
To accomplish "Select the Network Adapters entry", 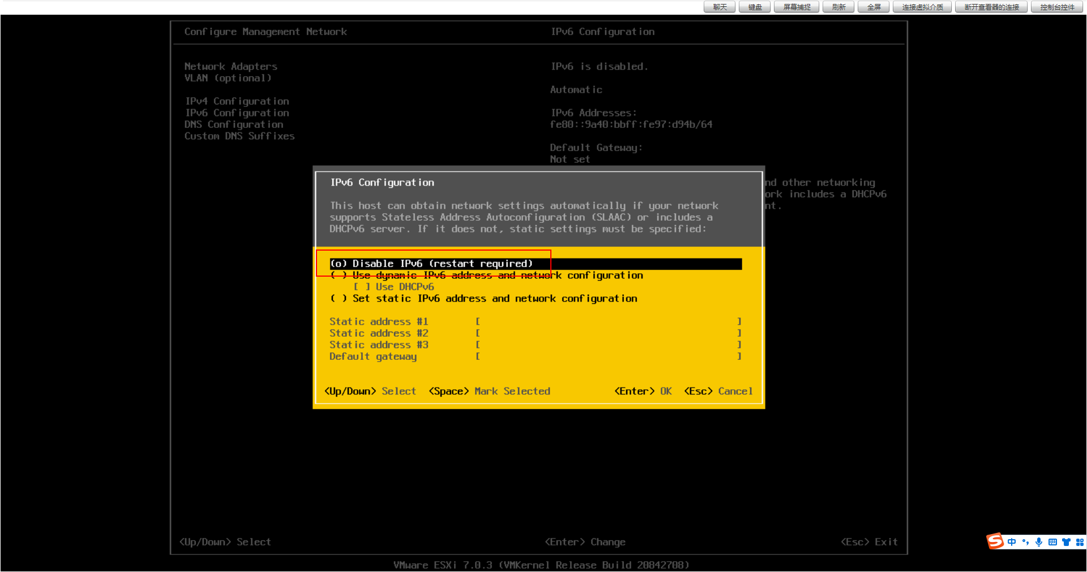I will coord(230,66).
